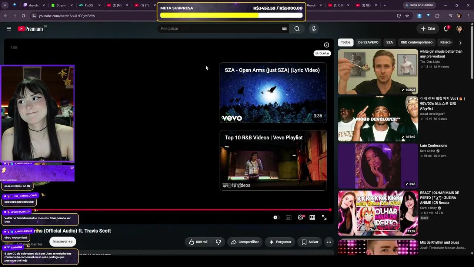Screen dimensions: 474x267
Task: Enter fullscreen on the video player
Action: pyautogui.click(x=324, y=218)
